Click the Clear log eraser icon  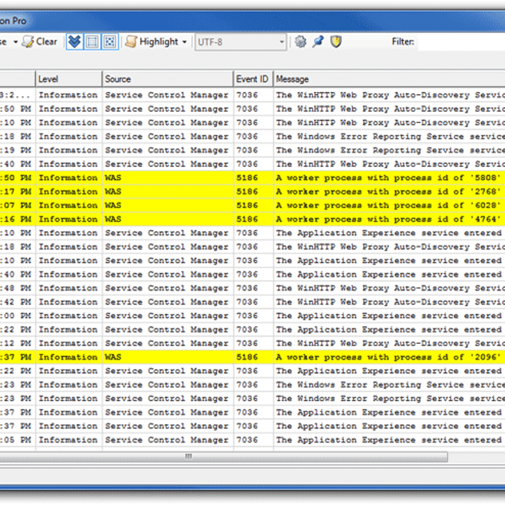29,42
